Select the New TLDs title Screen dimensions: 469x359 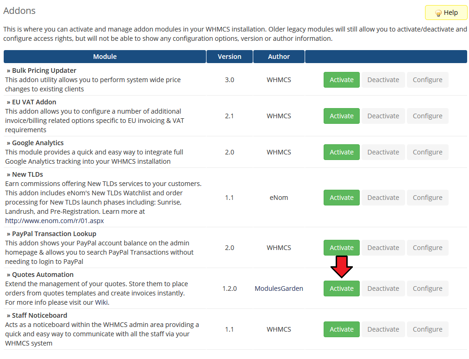(27, 174)
